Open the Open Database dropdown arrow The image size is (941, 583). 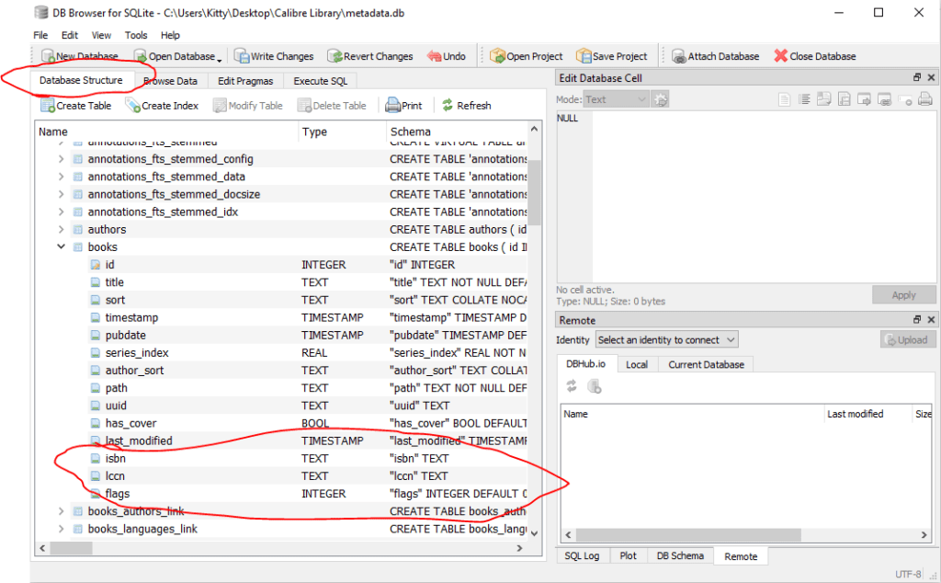(221, 57)
